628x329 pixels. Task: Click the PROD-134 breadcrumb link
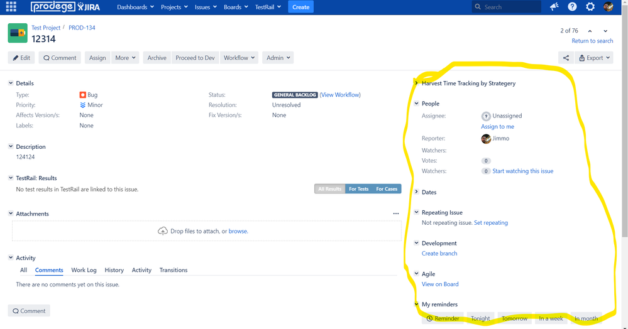82,28
